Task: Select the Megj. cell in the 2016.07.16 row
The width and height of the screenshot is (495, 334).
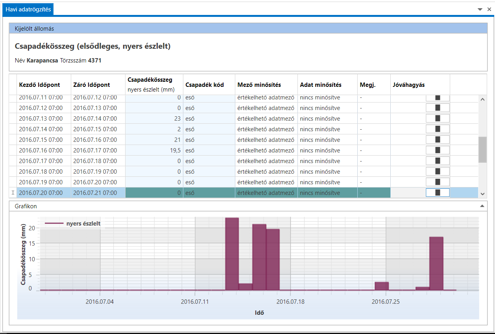Action: (374, 150)
